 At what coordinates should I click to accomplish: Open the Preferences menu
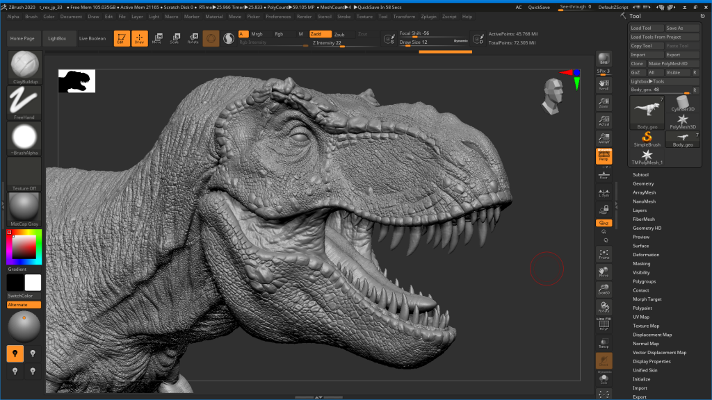coord(278,17)
